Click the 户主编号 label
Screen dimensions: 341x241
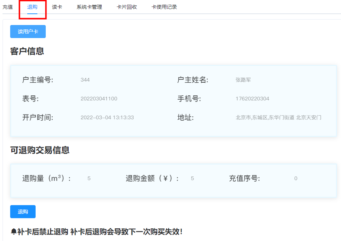(38, 80)
